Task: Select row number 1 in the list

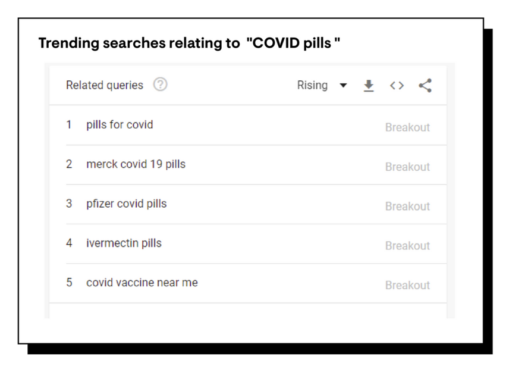Action: click(x=69, y=125)
